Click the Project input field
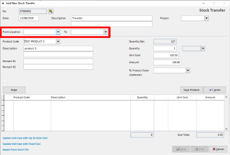Viewport: 230px width, 155px height. coord(193,18)
